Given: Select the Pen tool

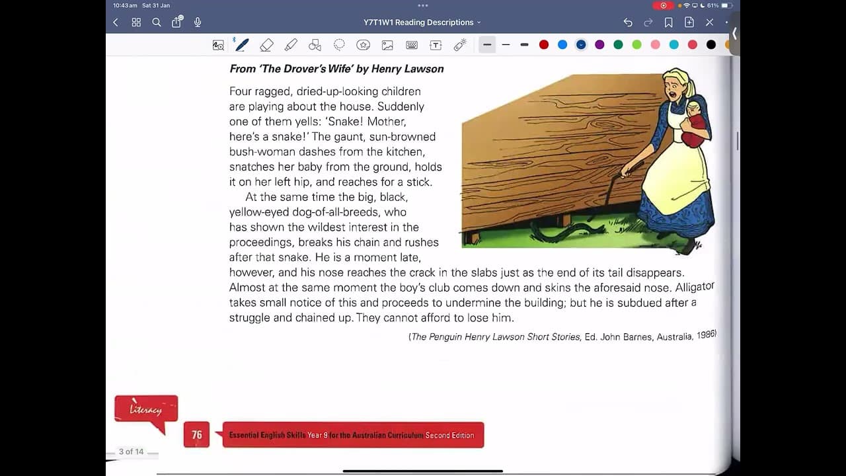Looking at the screenshot, I should 241,45.
